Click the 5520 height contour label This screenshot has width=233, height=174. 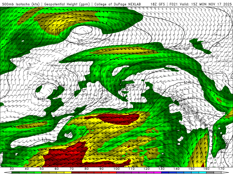tap(184, 129)
